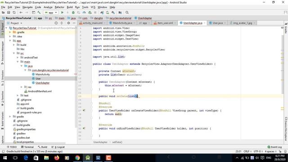This screenshot has width=288, height=162.
Task: Start debugging with the green bug icon
Action: (73, 13)
